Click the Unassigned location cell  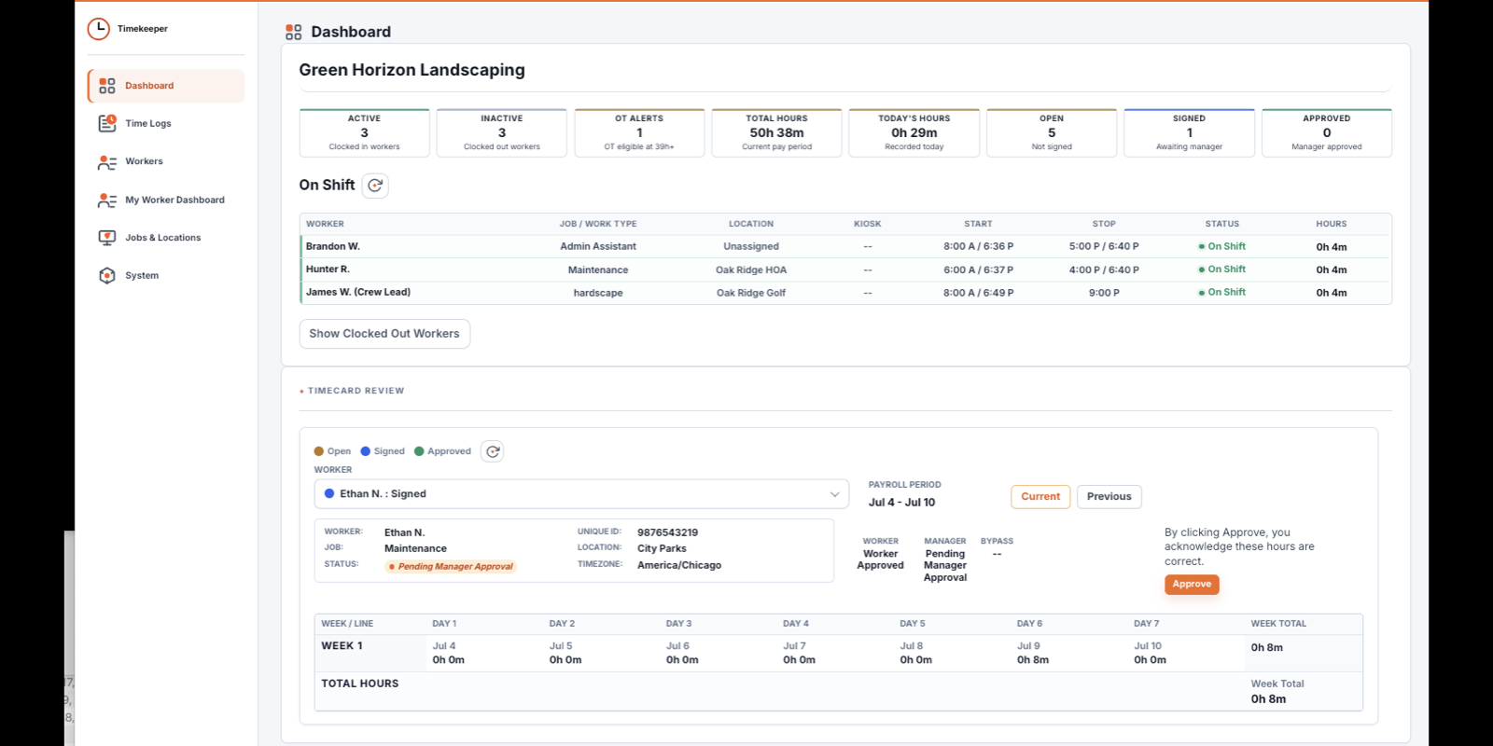751,247
